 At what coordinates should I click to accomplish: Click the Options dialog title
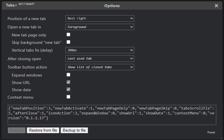[112, 6]
